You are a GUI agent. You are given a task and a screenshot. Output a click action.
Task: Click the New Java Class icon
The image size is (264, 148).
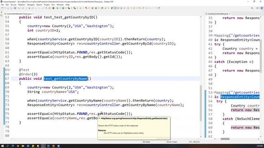pyautogui.click(x=96, y=8)
